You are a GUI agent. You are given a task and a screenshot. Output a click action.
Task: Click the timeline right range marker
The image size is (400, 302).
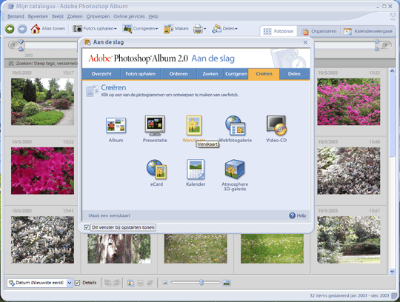tap(377, 45)
